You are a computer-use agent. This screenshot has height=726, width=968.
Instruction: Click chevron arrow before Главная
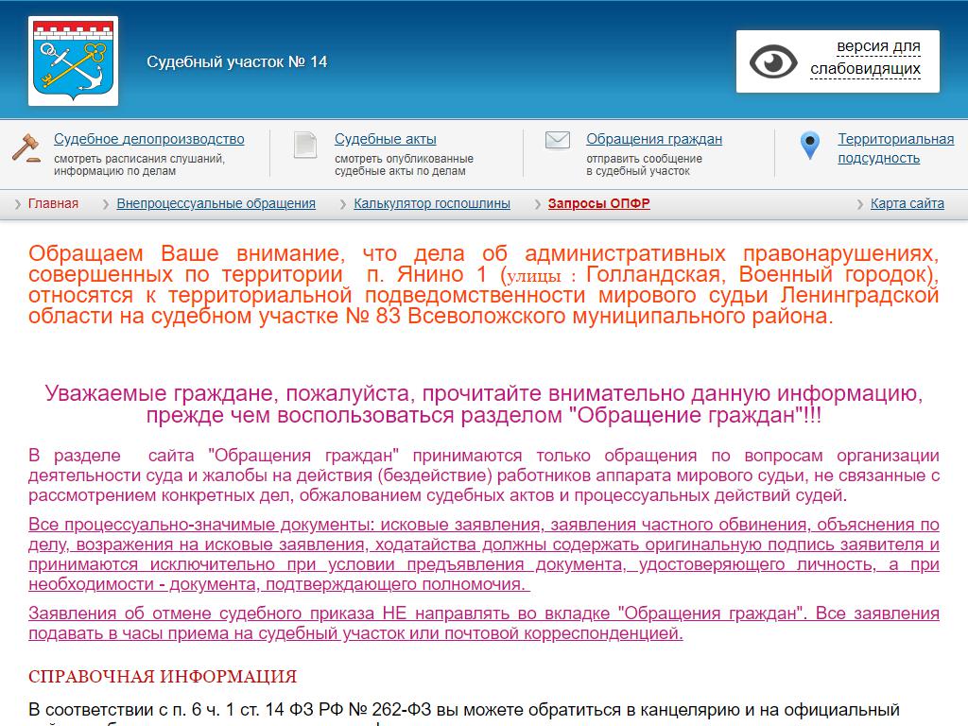[x=18, y=204]
